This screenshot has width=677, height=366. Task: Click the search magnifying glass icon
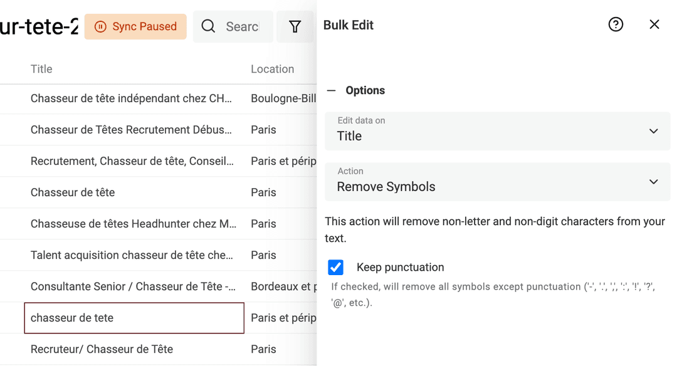(207, 26)
